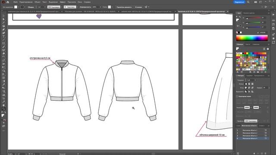276x155 pixels.
Task: Open the Файл menu
Action: pyautogui.click(x=16, y=2)
